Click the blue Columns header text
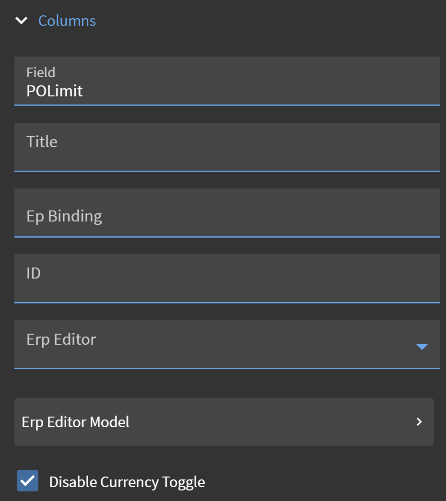446x501 pixels. coord(67,21)
